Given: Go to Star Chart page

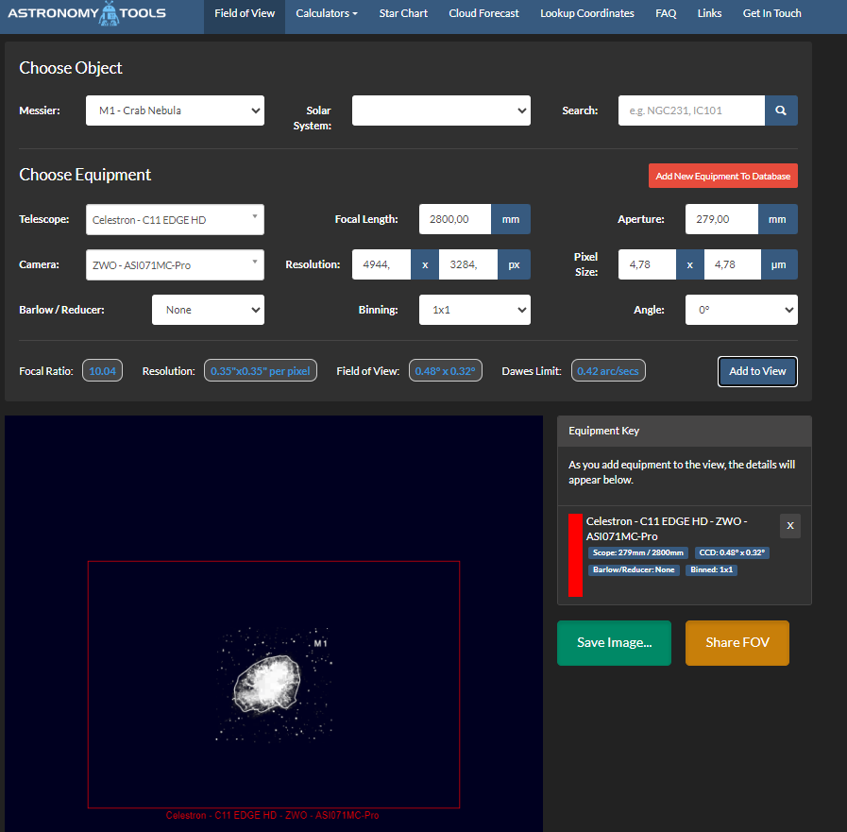Looking at the screenshot, I should click(x=403, y=13).
